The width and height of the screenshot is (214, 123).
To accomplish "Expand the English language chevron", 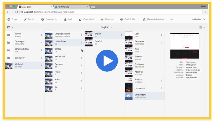I will coord(121,35).
